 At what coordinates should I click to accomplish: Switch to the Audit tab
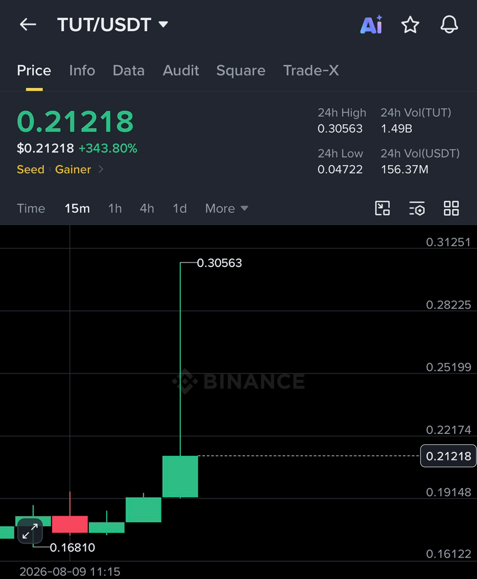click(x=181, y=70)
